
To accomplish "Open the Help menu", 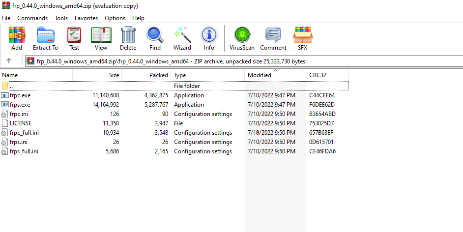I will (138, 18).
